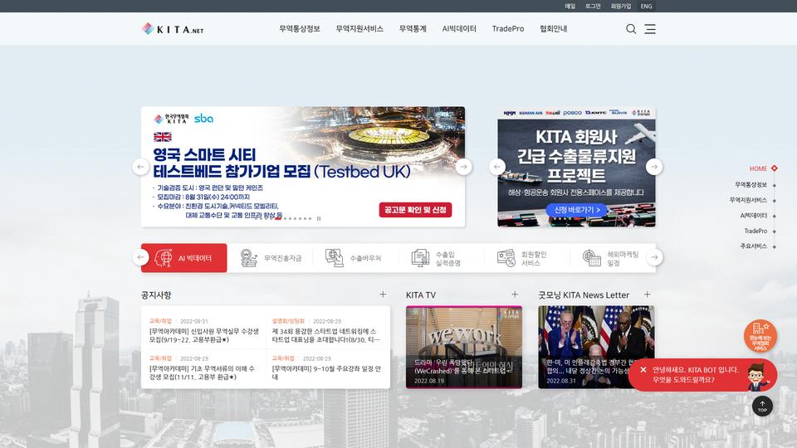797x448 pixels.
Task: Click the KITA.NET logo
Action: tap(173, 29)
